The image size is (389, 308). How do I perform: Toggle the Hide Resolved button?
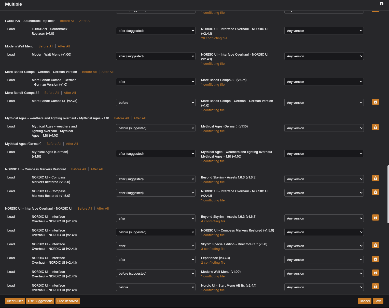click(68, 301)
